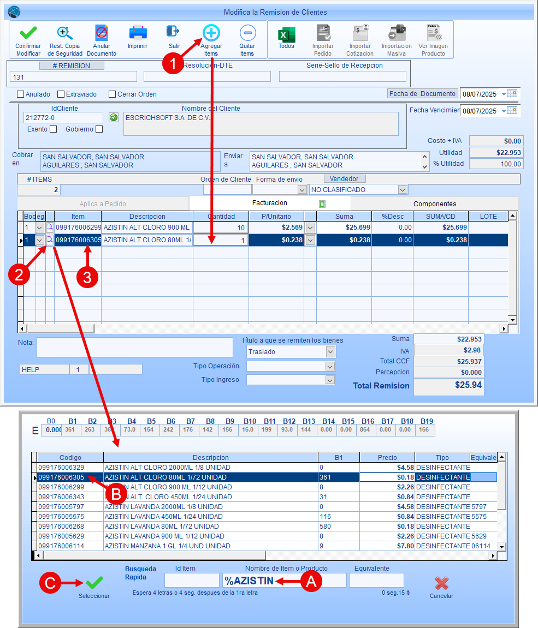Click the HELP button
This screenshot has height=628, width=538.
[44, 370]
